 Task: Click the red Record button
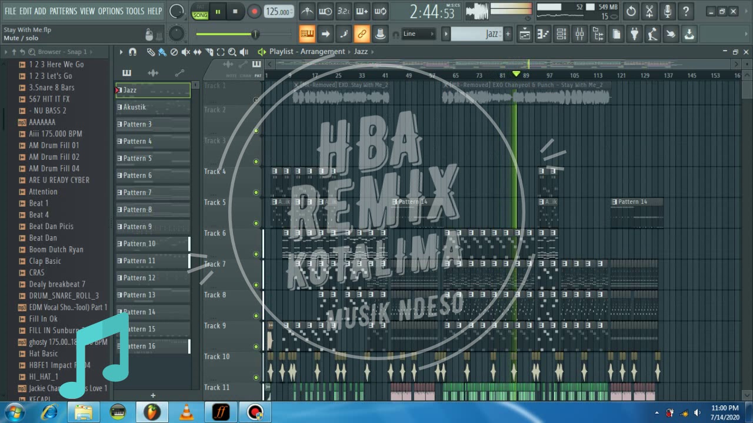click(254, 11)
